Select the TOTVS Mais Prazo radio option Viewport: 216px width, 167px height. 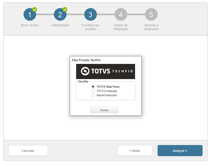pos(105,87)
